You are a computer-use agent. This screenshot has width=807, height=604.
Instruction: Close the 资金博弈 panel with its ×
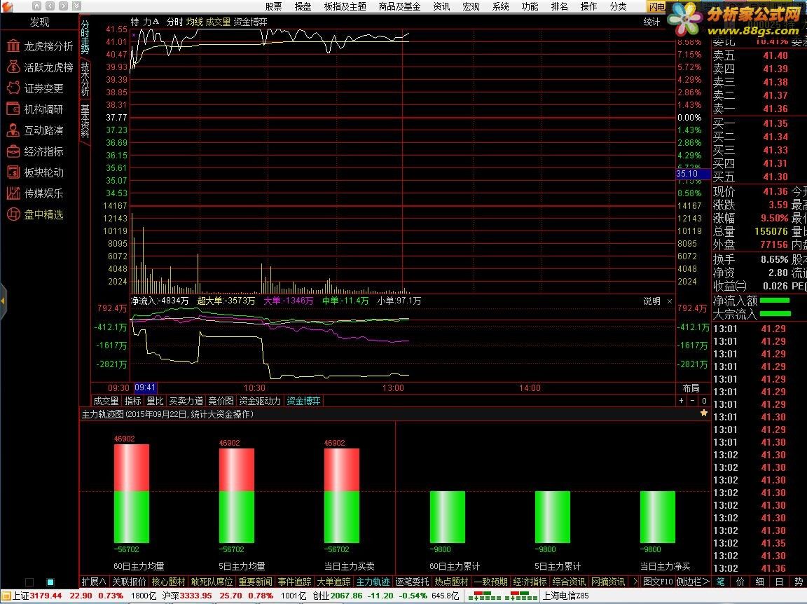pyautogui.click(x=670, y=301)
